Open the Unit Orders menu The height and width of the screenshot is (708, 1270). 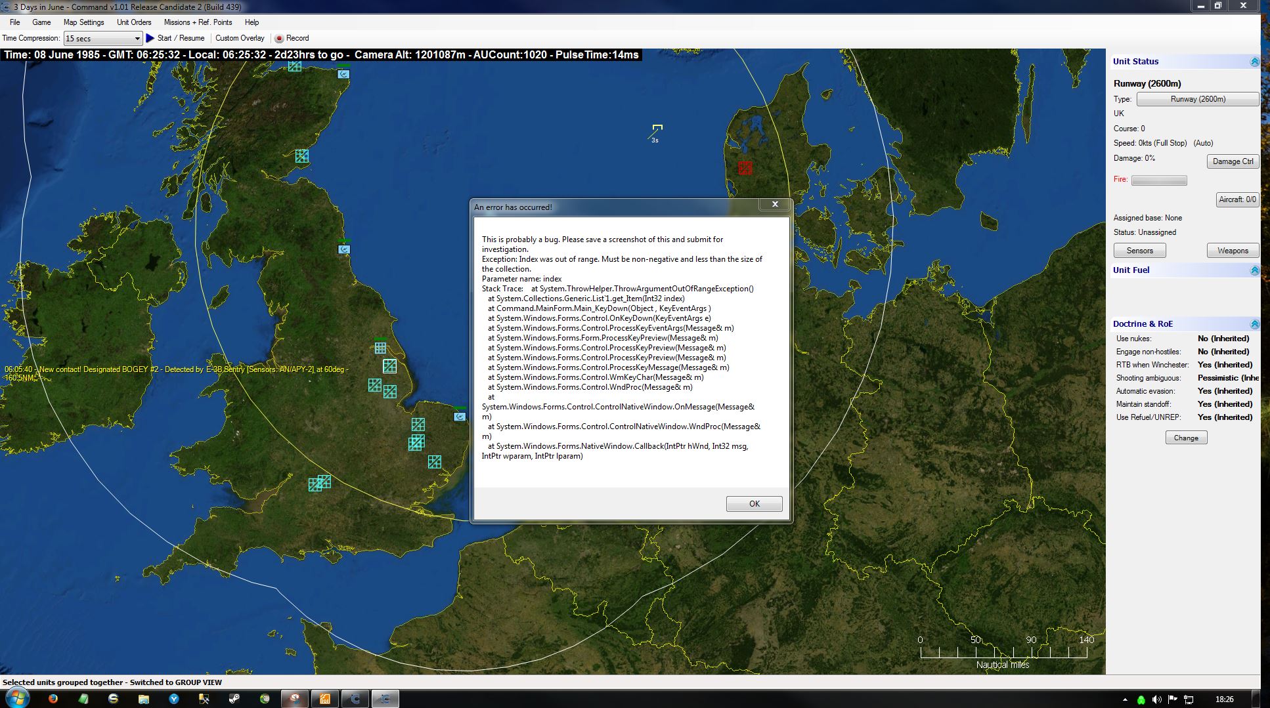click(x=134, y=22)
